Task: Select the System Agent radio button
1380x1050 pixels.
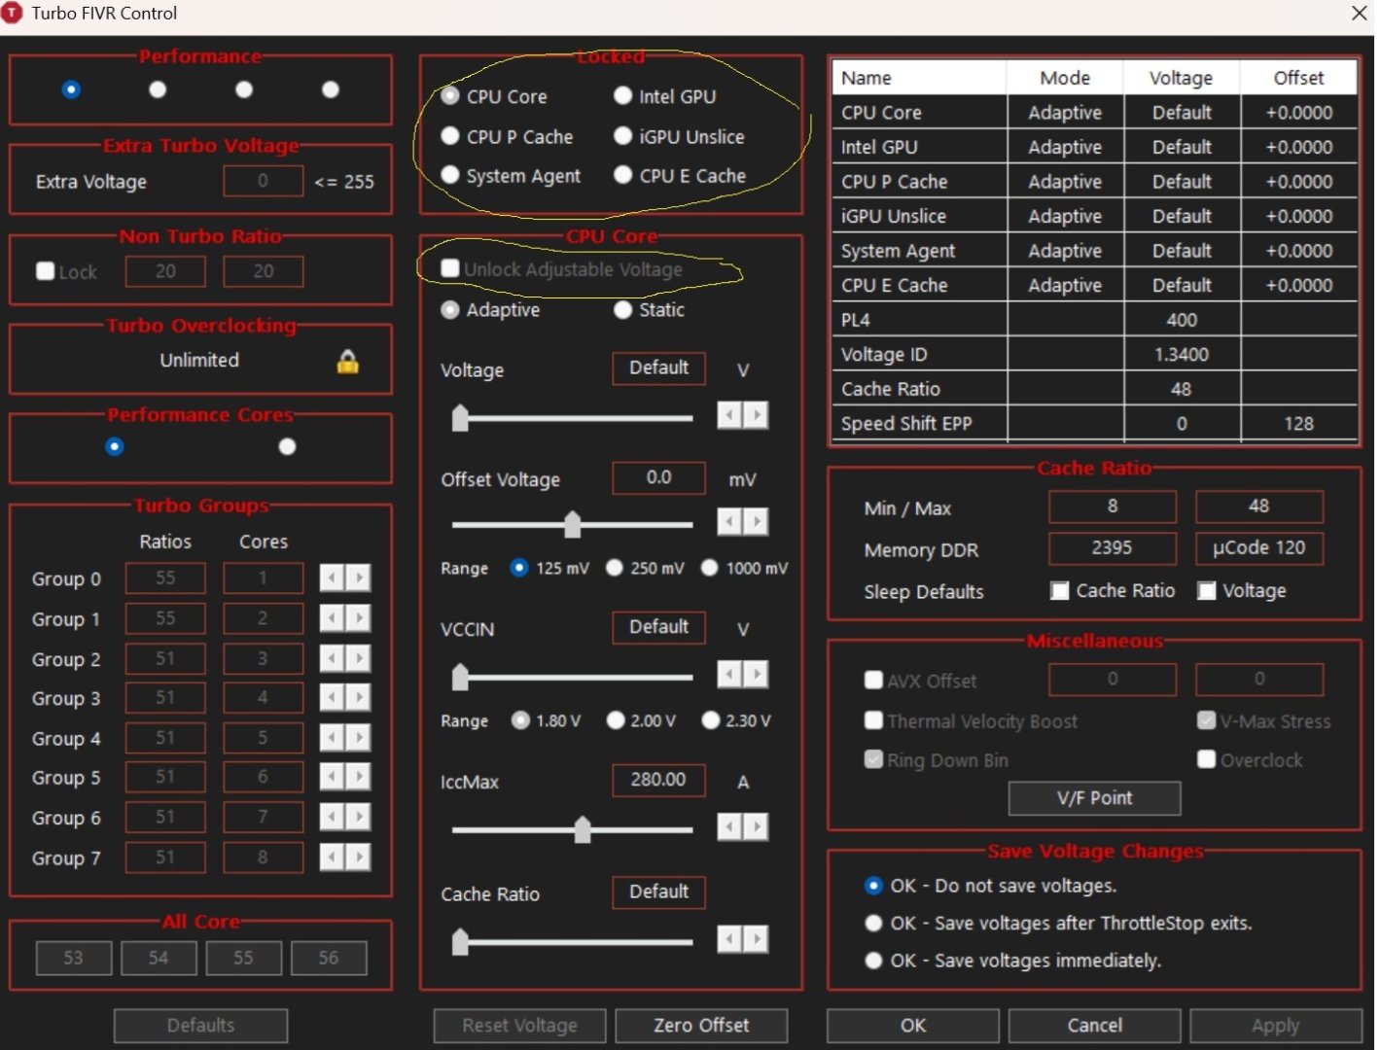Action: point(449,175)
